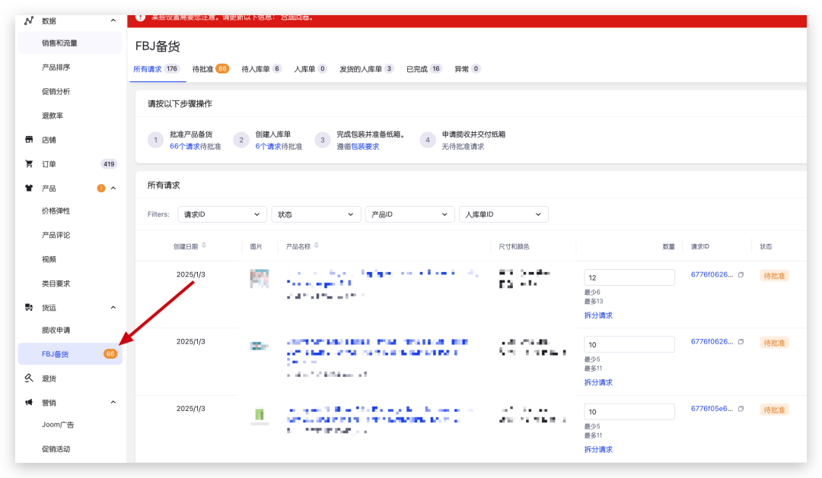Open the 入库单ID filter dropdown
Image resolution: width=822 pixels, height=478 pixels.
(x=503, y=214)
